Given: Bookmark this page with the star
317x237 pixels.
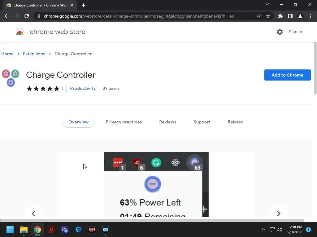Looking at the screenshot, I should 268,16.
